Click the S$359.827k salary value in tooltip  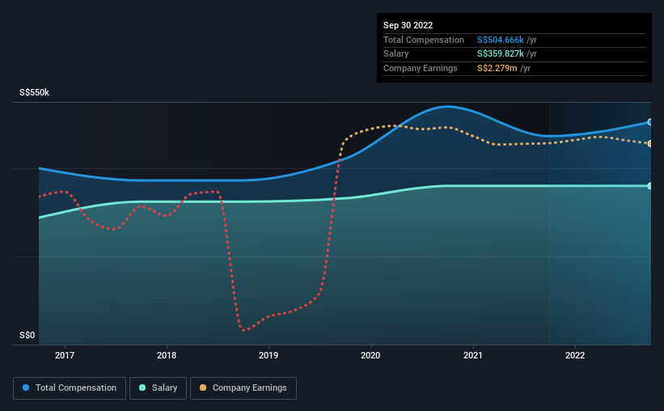coord(501,54)
